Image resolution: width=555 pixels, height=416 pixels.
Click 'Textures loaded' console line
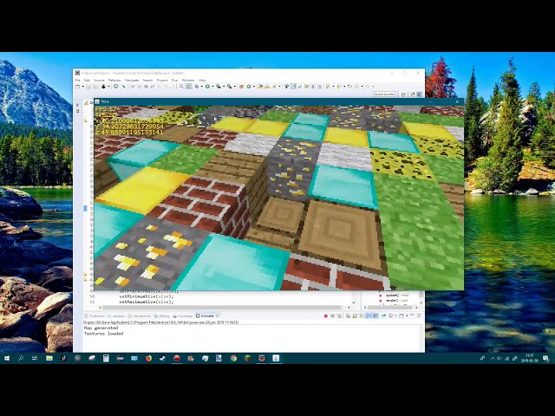(x=103, y=333)
